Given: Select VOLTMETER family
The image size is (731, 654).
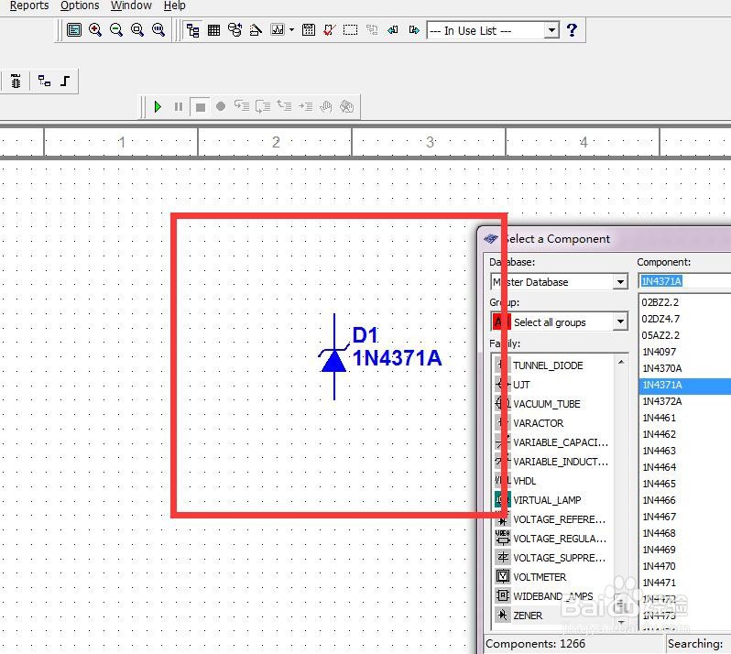Looking at the screenshot, I should (x=540, y=577).
